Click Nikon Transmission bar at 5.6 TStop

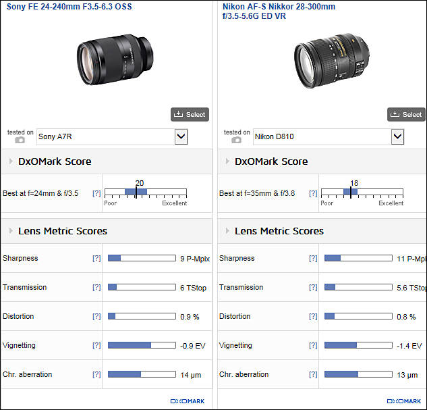tap(358, 287)
